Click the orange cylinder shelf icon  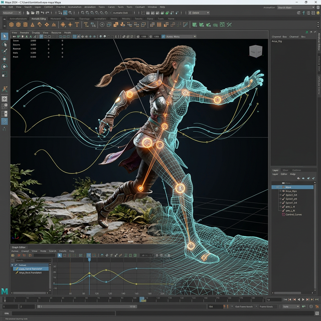coord(26,25)
